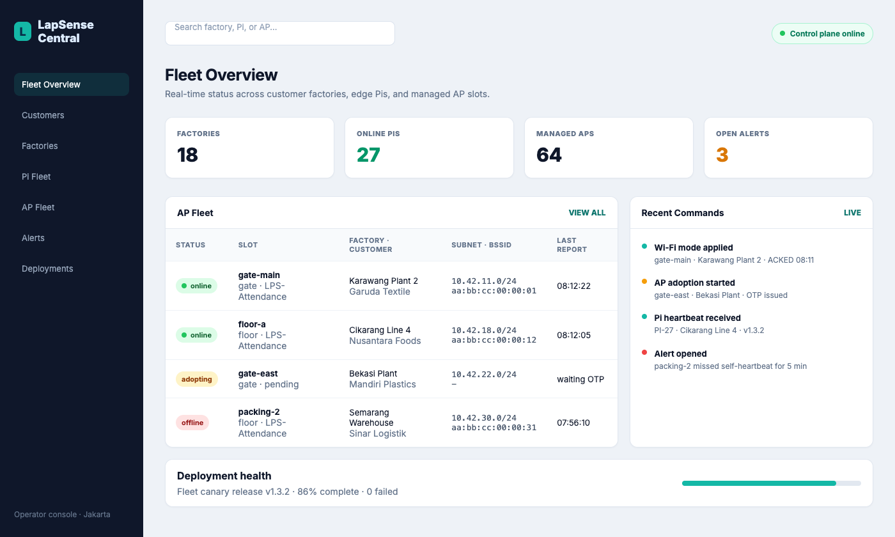The width and height of the screenshot is (895, 537).
Task: Click the Control plane online badge
Action: coord(822,34)
